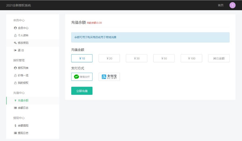Select the ¥100 recharge amount
Screen dimensions: 242x141
pyautogui.click(x=191, y=58)
